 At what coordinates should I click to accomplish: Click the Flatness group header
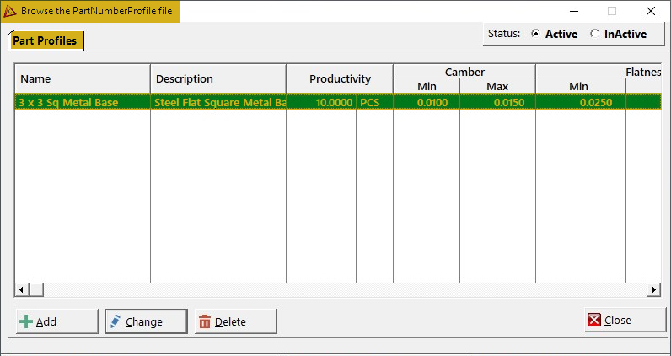pos(599,72)
